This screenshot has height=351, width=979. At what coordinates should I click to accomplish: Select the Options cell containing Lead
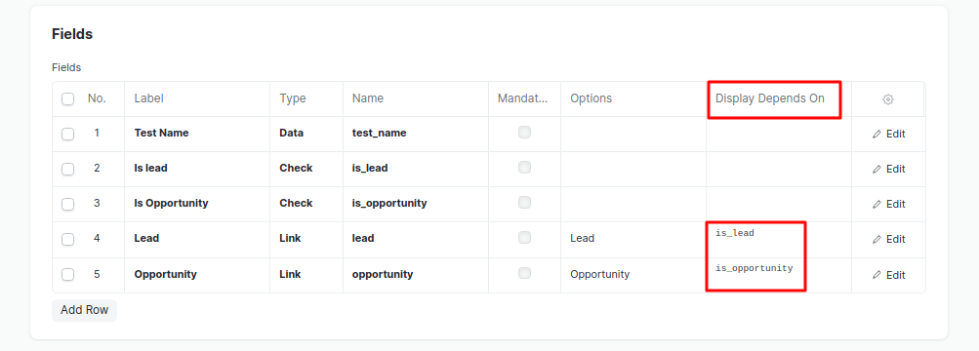633,239
